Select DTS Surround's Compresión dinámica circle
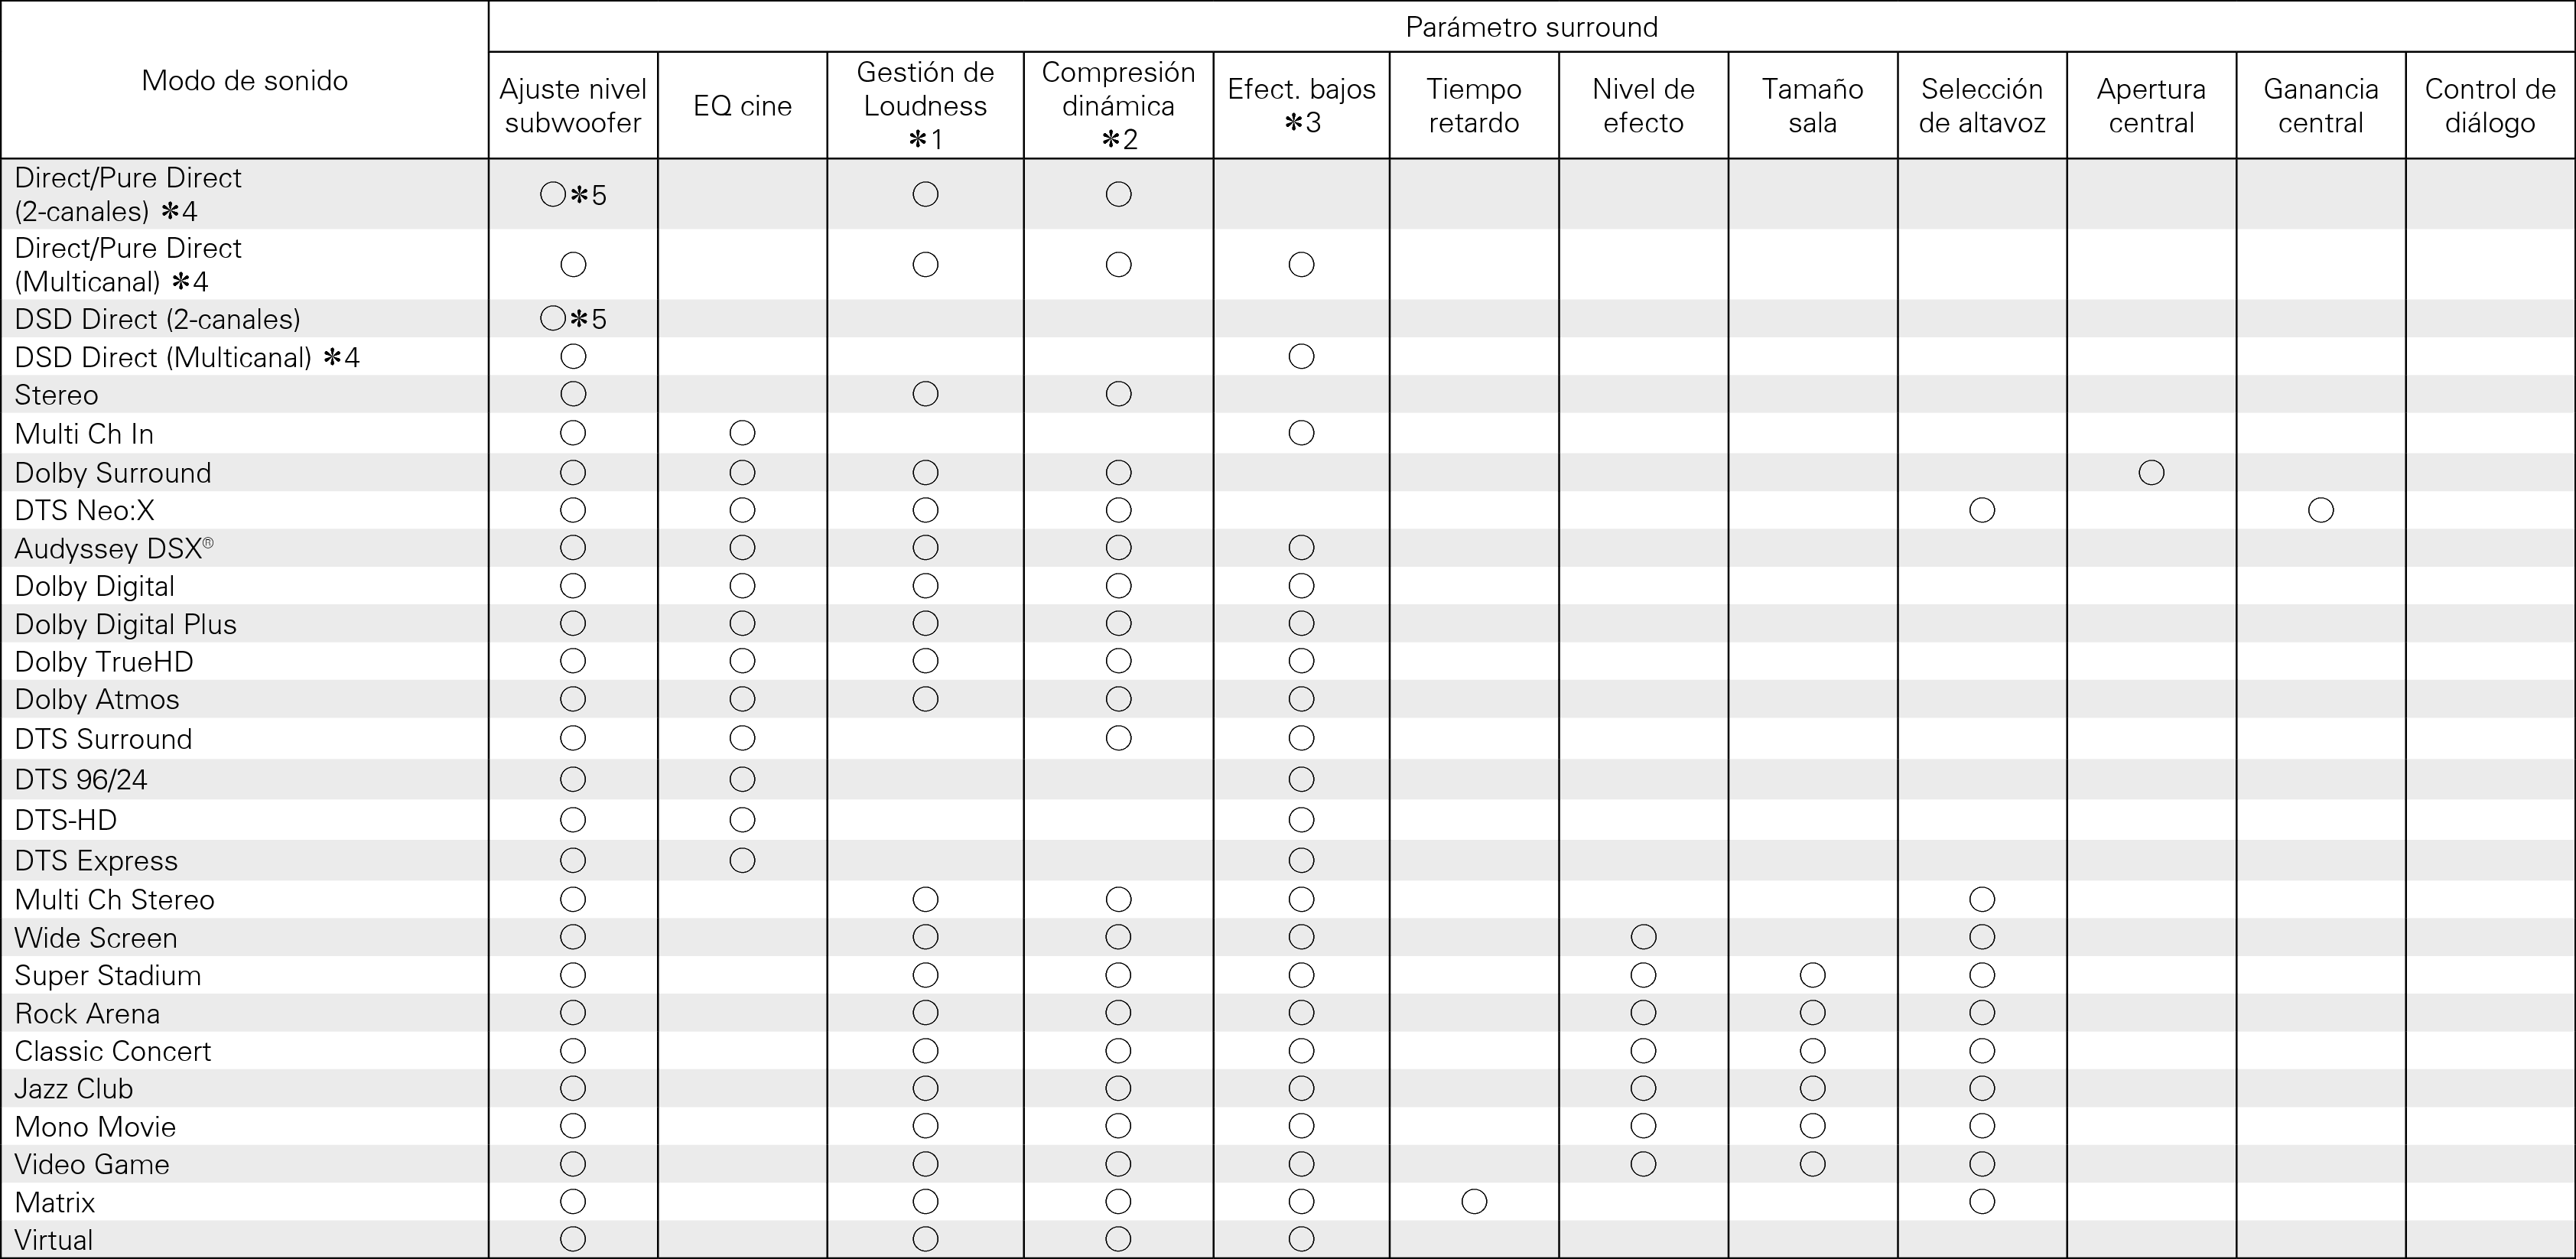The width and height of the screenshot is (2576, 1259). click(1118, 738)
